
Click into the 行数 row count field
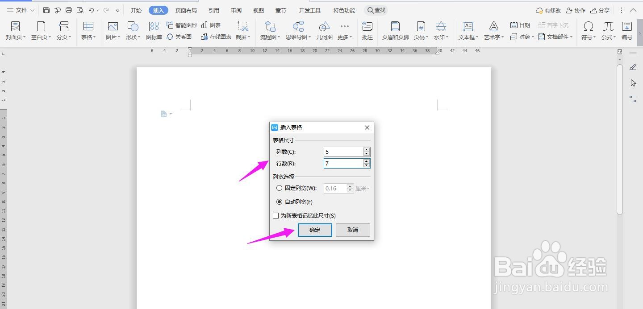[343, 164]
